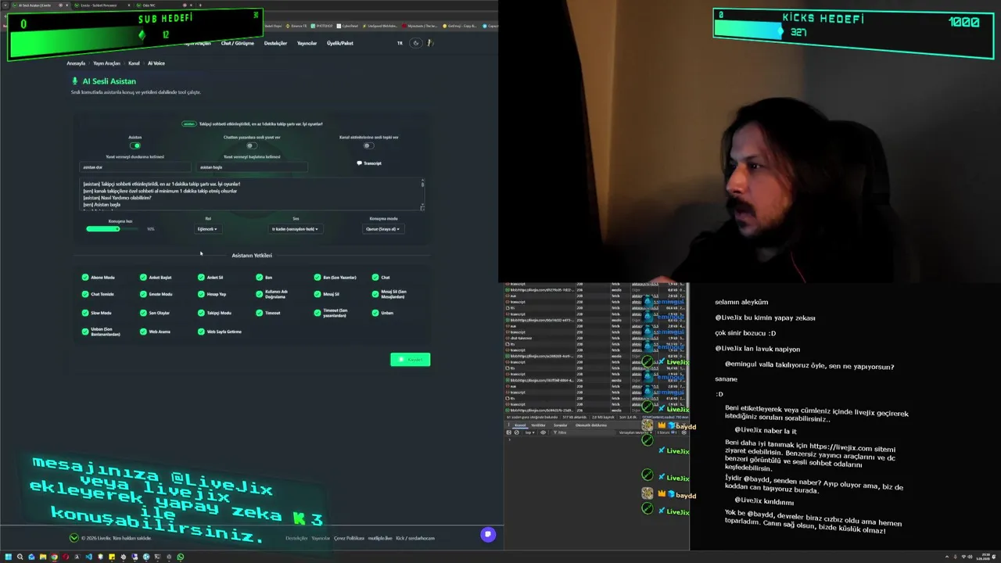The image size is (1001, 563).
Task: Uncheck the Abone Modu permission
Action: click(85, 278)
